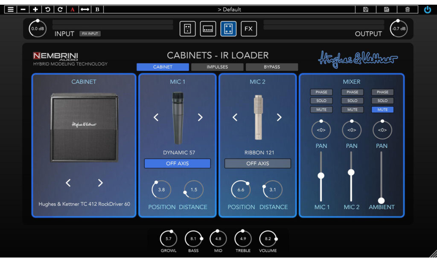Select preset slot B
Image resolution: width=437 pixels, height=262 pixels.
(x=97, y=9)
